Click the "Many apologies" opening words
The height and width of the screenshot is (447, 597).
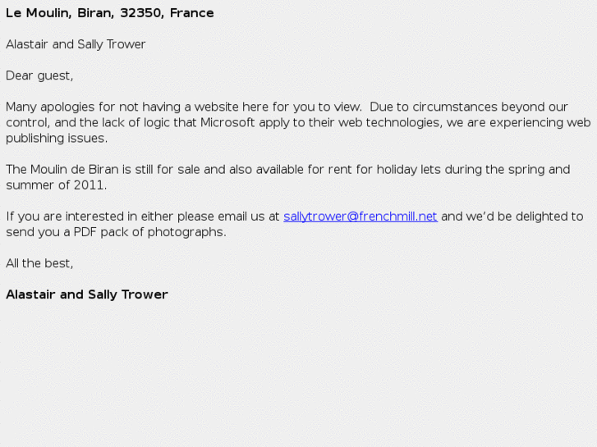[48, 107]
